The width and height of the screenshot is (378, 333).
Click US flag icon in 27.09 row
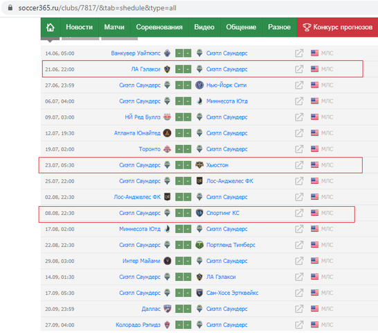(314, 324)
